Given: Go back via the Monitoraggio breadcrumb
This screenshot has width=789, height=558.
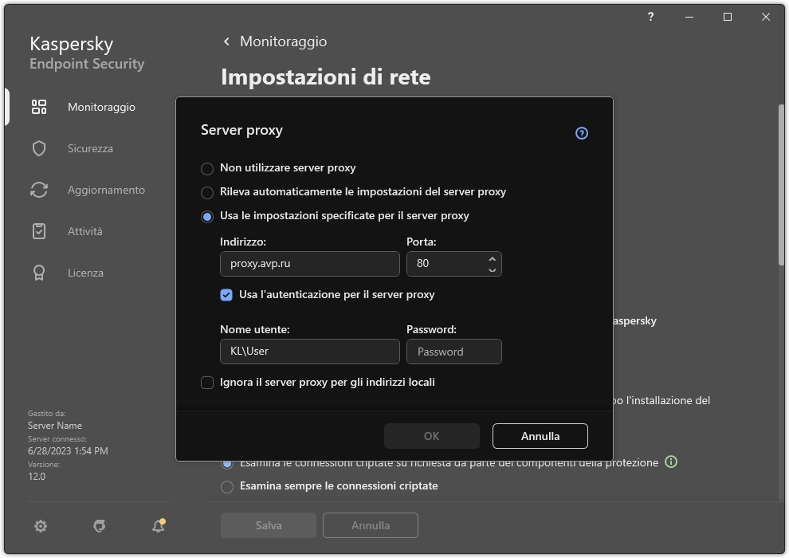Looking at the screenshot, I should (x=274, y=41).
